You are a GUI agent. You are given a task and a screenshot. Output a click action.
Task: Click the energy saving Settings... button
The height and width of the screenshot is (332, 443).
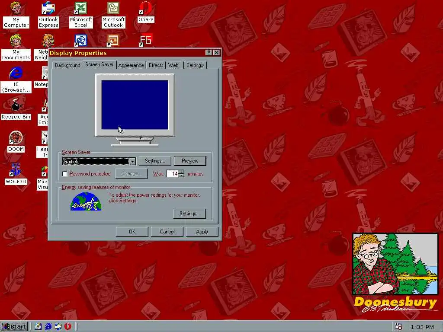click(x=189, y=214)
